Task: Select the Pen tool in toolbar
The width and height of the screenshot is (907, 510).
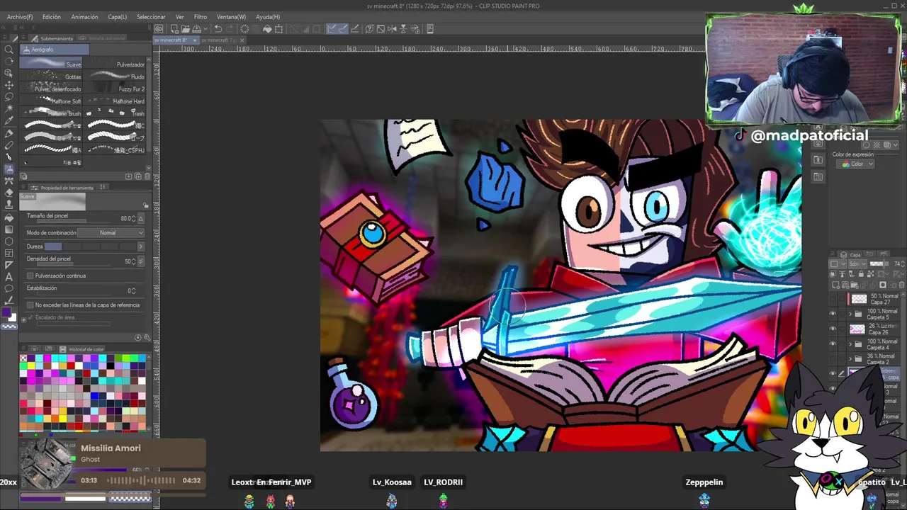Action: click(9, 133)
